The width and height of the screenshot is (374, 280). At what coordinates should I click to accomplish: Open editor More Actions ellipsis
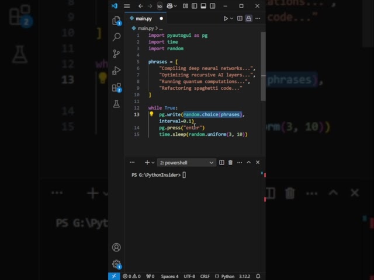[x=258, y=19]
